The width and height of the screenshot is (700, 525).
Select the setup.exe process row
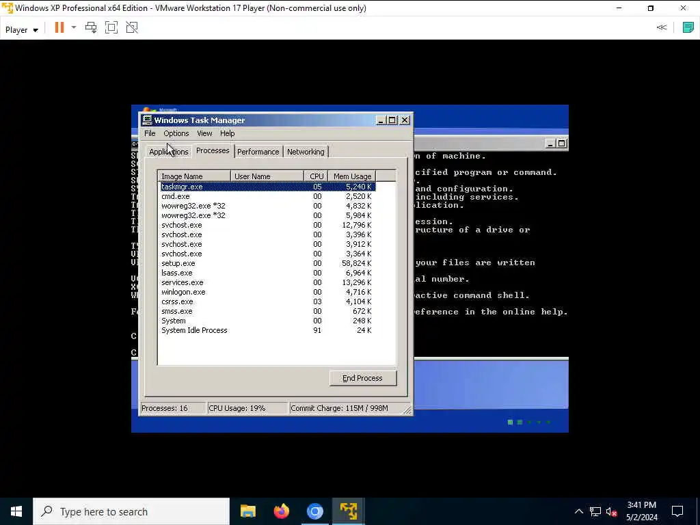pyautogui.click(x=268, y=263)
